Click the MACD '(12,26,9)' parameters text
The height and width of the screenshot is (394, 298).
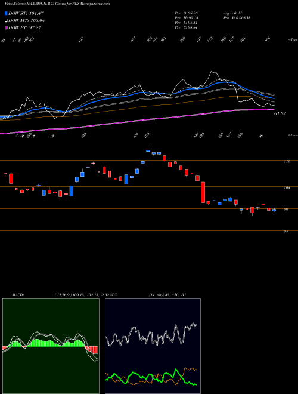tap(63, 295)
